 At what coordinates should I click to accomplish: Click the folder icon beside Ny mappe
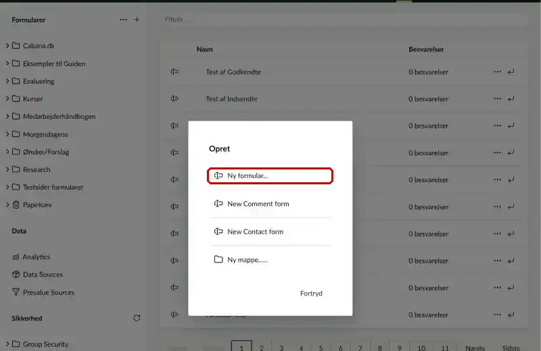point(218,259)
